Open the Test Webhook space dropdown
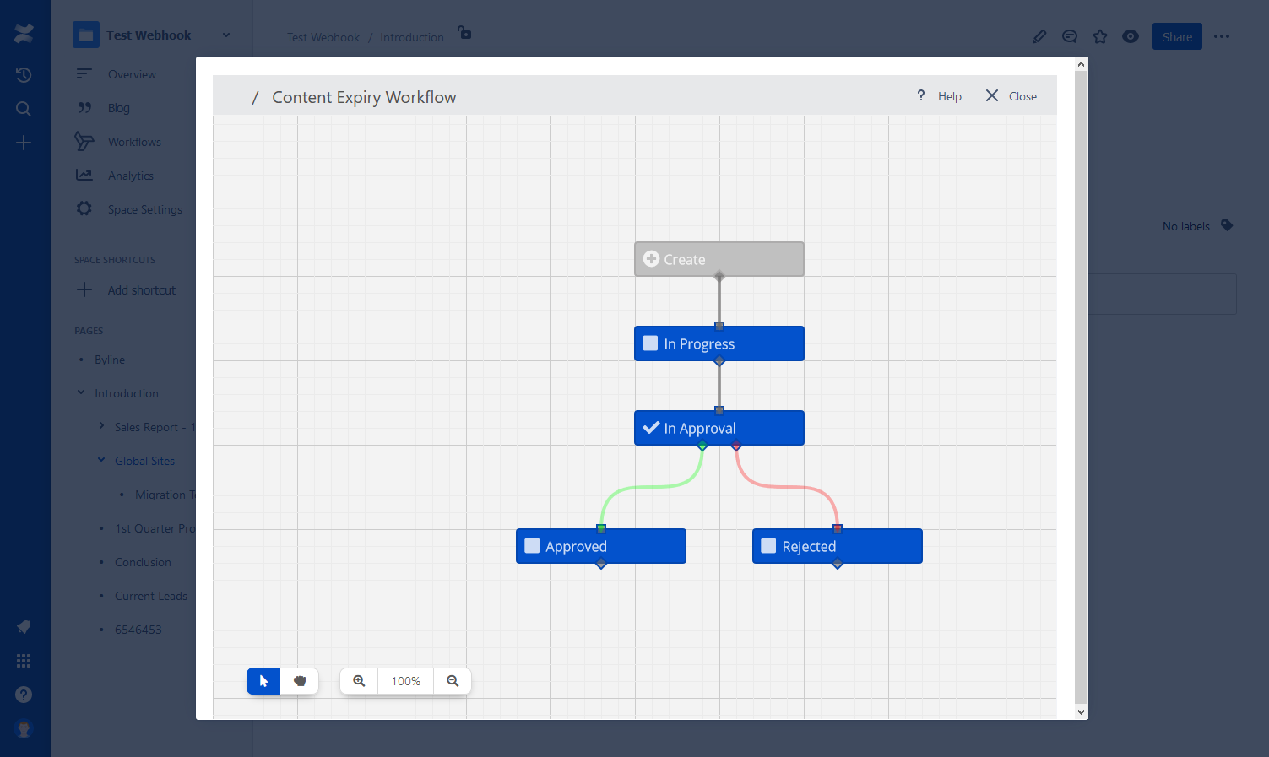The width and height of the screenshot is (1269, 757). point(225,35)
